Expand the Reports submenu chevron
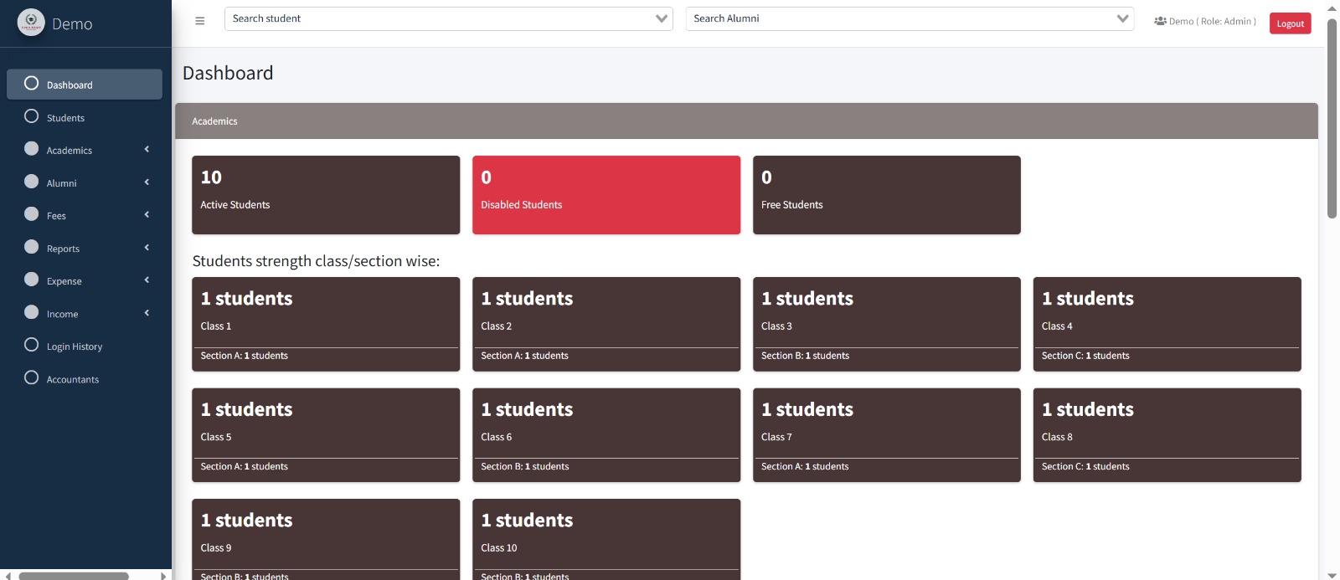1340x580 pixels. (x=147, y=248)
